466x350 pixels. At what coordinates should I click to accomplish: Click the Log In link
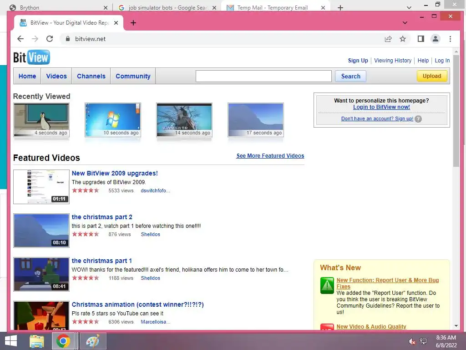[442, 61]
